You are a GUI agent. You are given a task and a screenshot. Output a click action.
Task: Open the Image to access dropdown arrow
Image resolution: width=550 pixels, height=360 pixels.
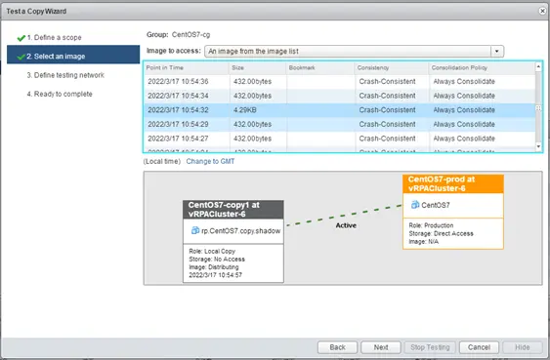point(496,51)
